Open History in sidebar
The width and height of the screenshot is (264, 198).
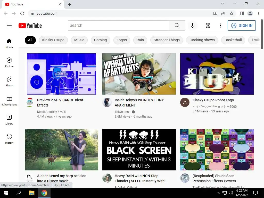pyautogui.click(x=9, y=139)
